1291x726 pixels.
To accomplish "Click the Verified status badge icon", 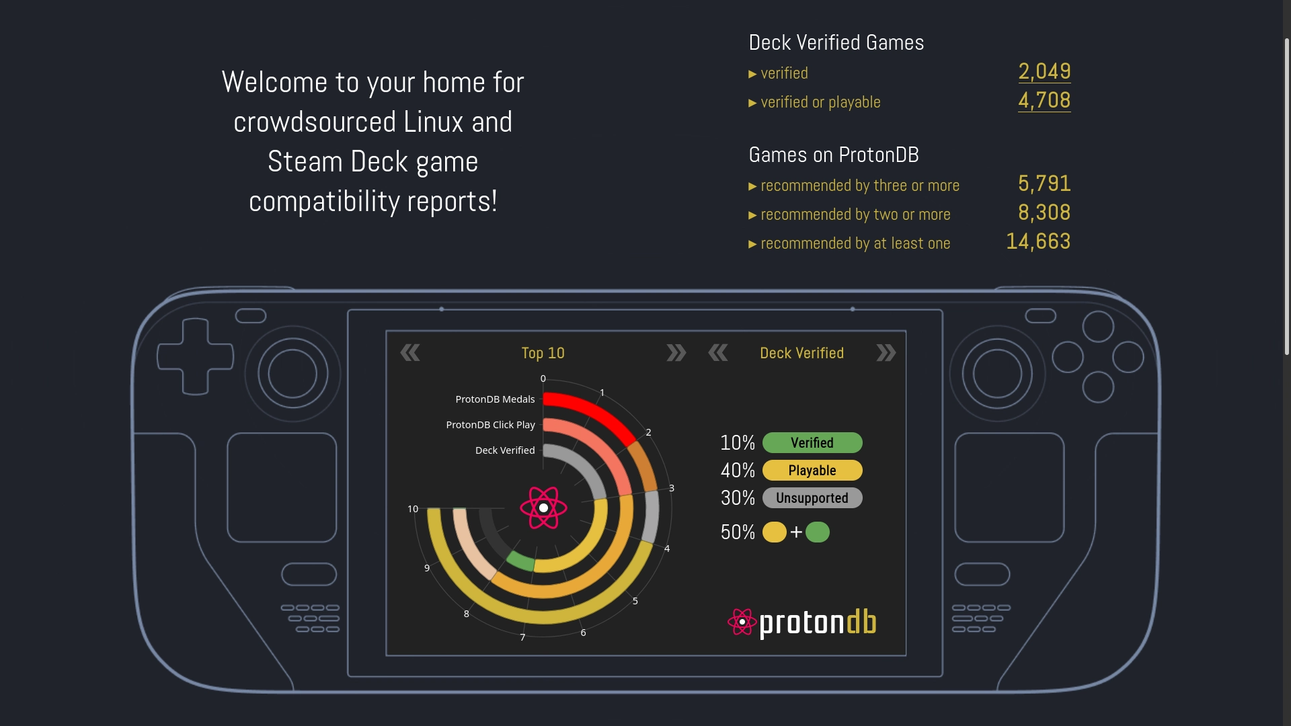I will coord(810,442).
